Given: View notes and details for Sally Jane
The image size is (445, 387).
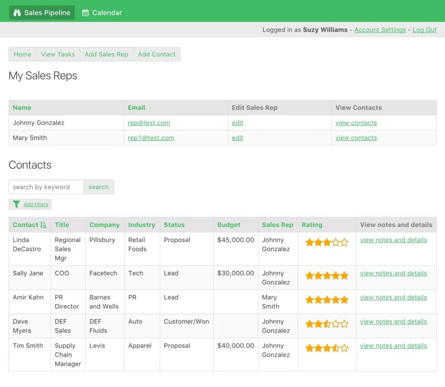Looking at the screenshot, I should pyautogui.click(x=393, y=273).
